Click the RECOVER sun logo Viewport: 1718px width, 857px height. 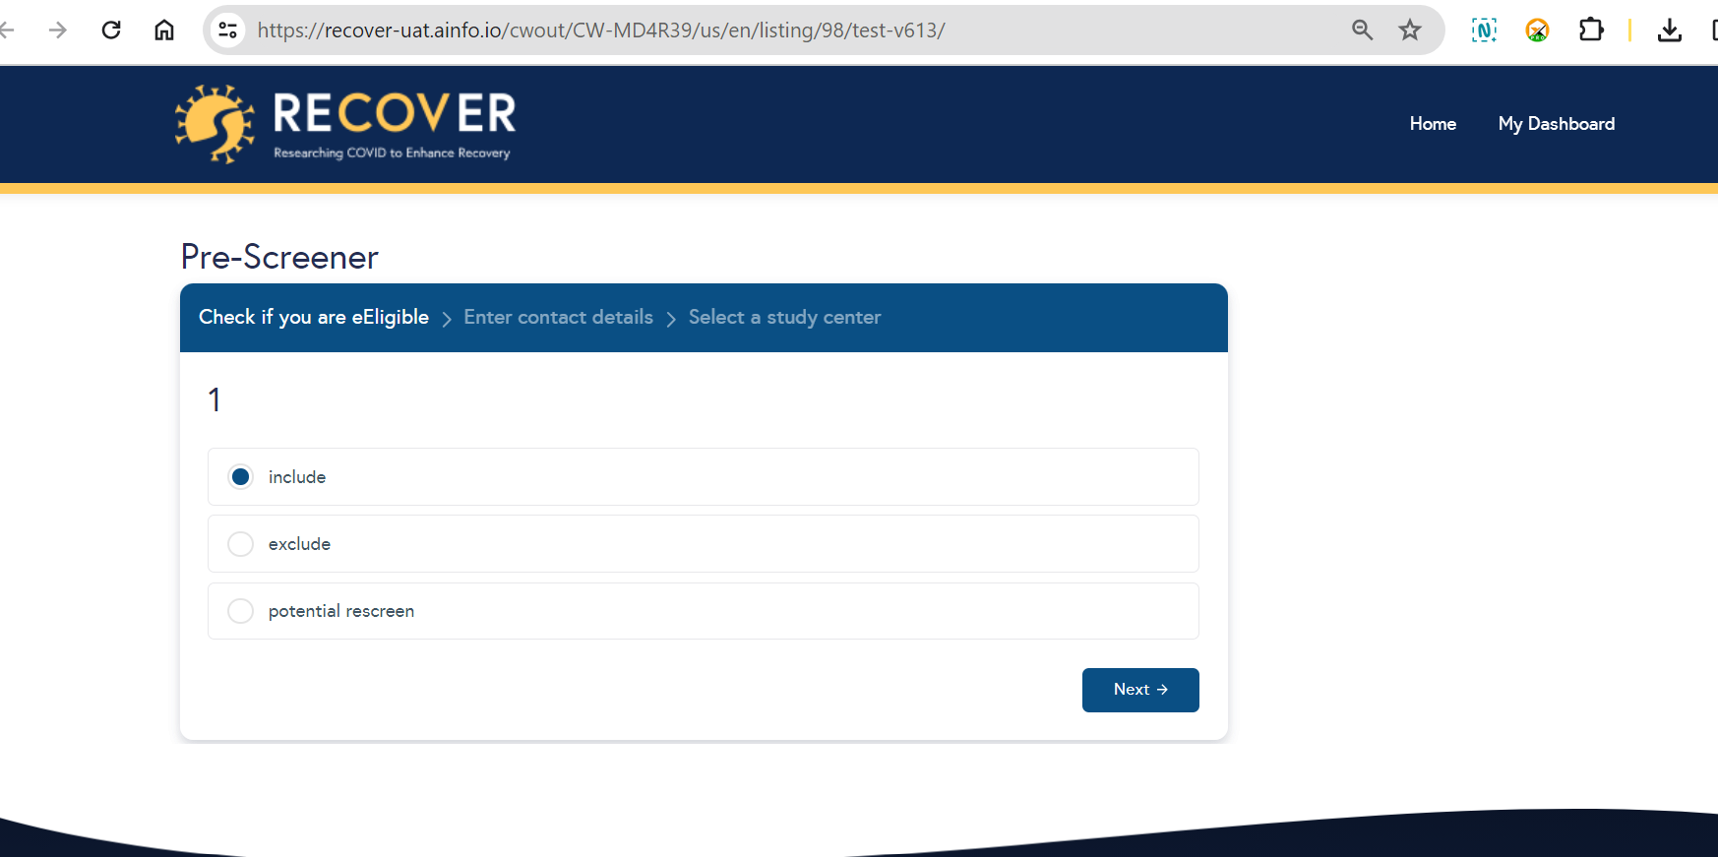click(215, 124)
